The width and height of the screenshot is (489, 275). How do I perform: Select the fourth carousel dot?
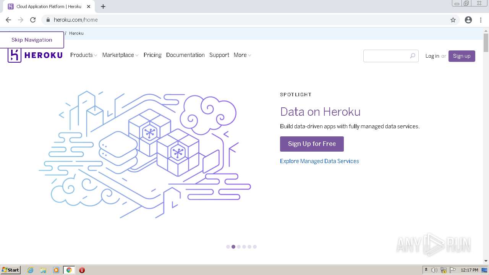coord(244,247)
